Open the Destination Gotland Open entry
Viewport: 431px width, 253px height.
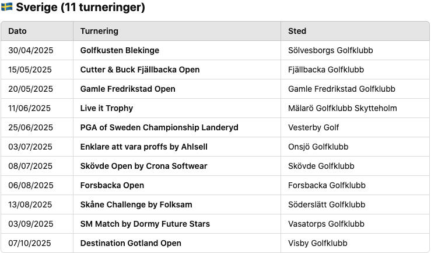(x=131, y=243)
